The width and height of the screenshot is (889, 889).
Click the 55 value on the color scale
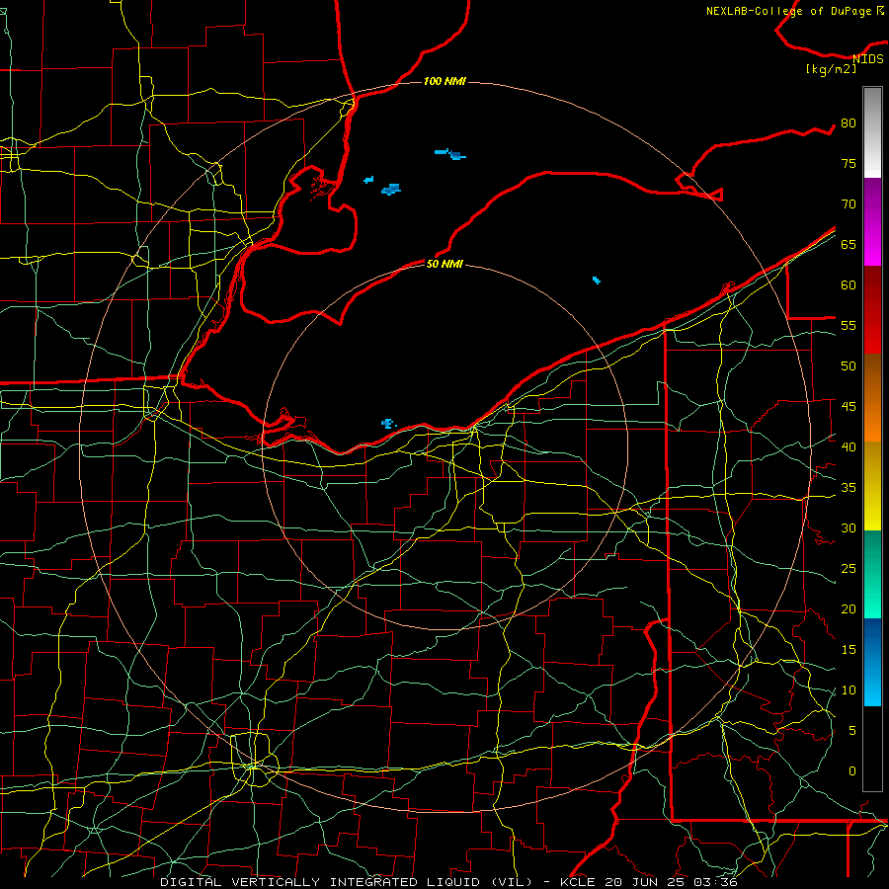click(849, 325)
